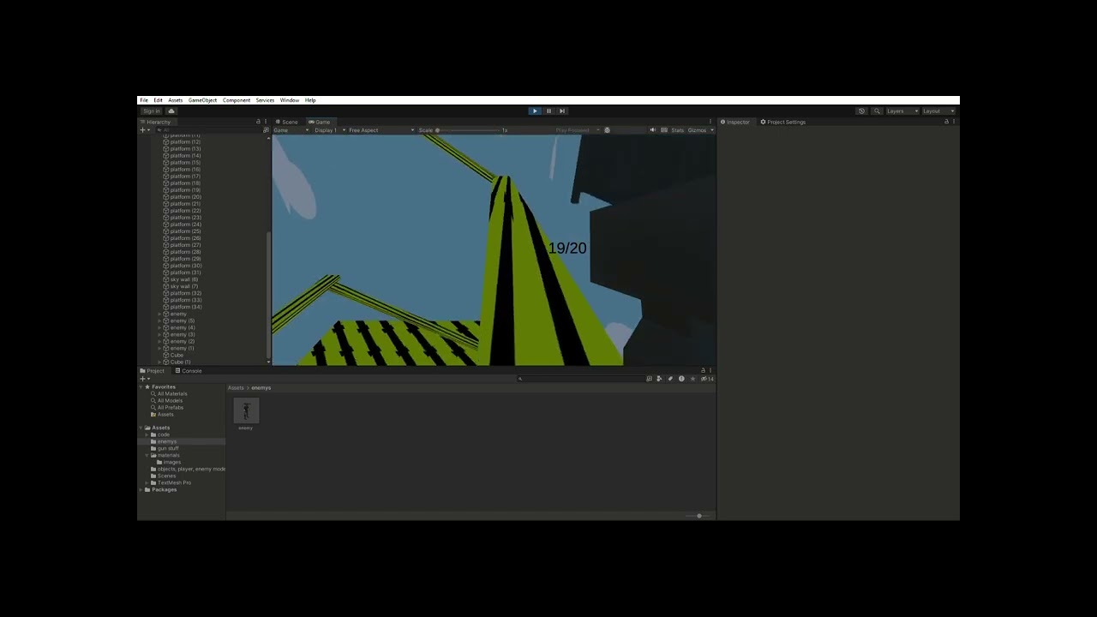Collapse the materials folder
Image resolution: width=1097 pixels, height=617 pixels.
point(147,455)
